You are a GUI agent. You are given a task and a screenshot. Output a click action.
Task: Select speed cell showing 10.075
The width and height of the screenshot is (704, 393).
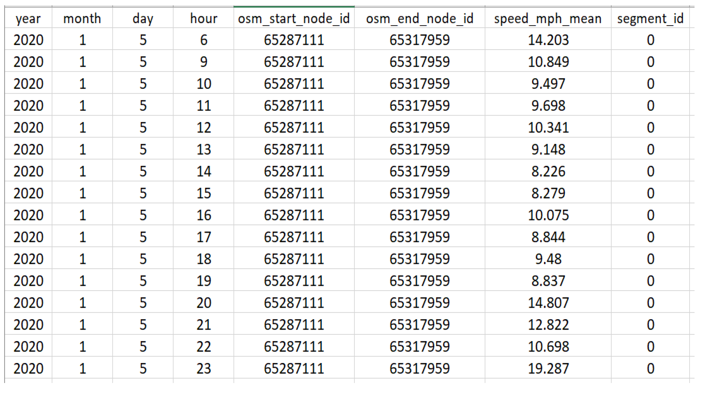click(548, 215)
